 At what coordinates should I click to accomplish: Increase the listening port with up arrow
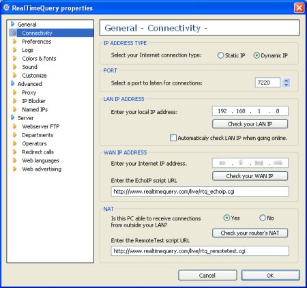pyautogui.click(x=286, y=81)
